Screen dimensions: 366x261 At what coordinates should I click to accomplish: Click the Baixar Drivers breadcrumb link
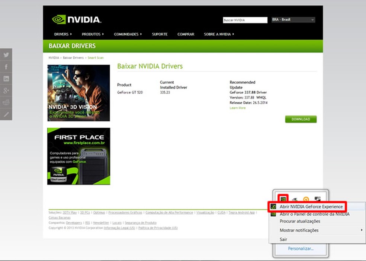pyautogui.click(x=73, y=58)
